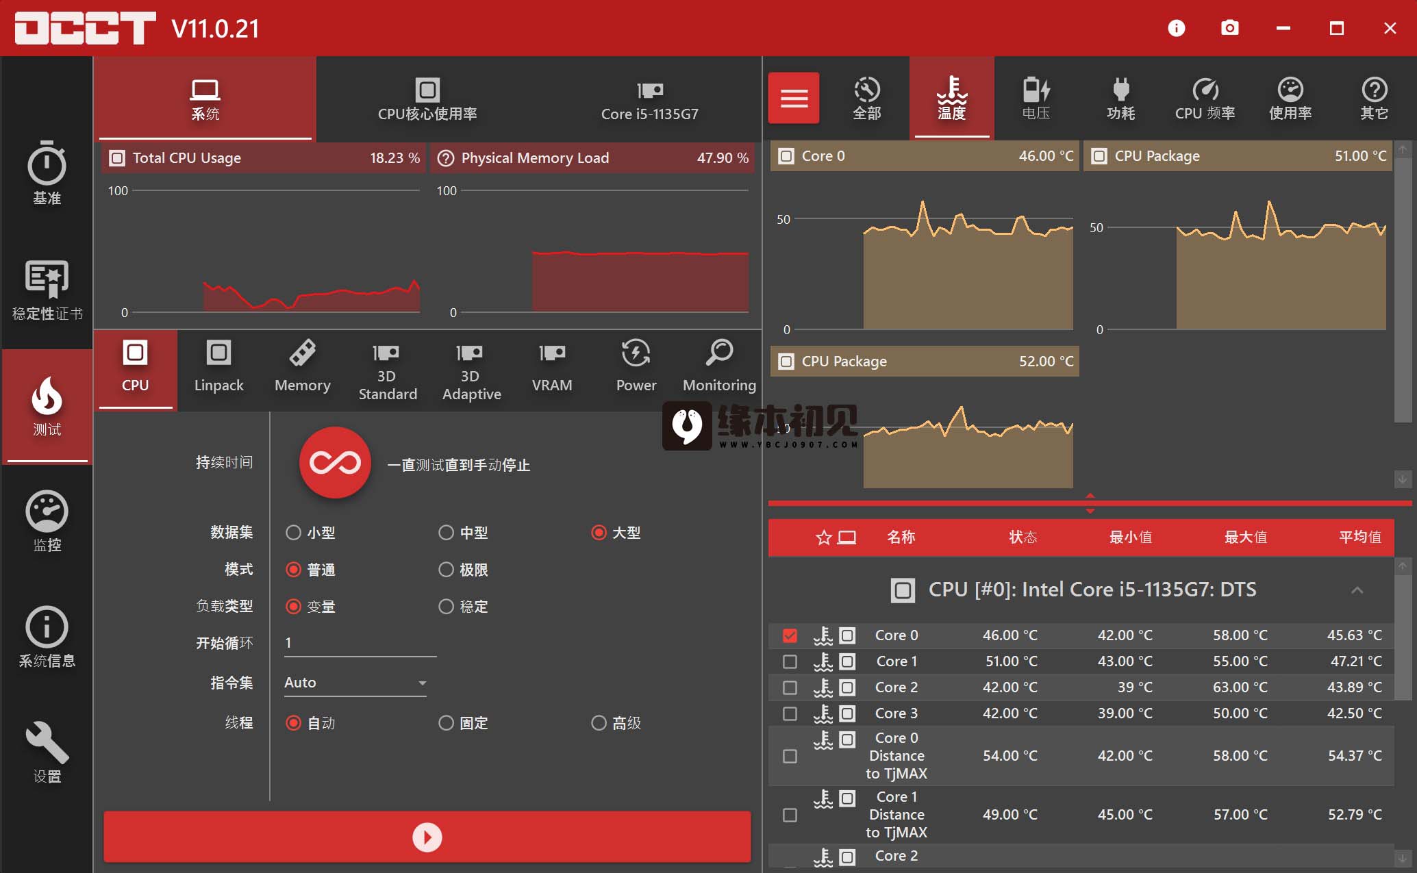This screenshot has width=1417, height=873.
Task: Click sensor table scrollbar down arrow
Action: [1403, 857]
